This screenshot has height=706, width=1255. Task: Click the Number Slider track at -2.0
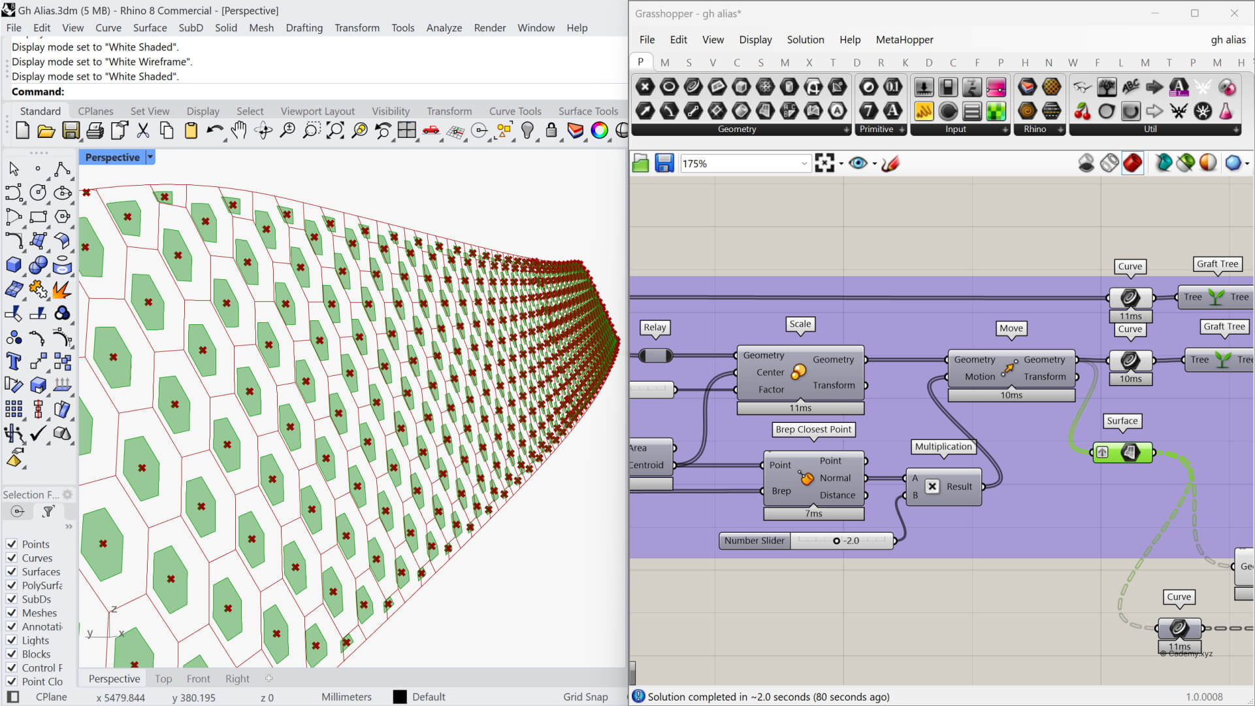(836, 541)
